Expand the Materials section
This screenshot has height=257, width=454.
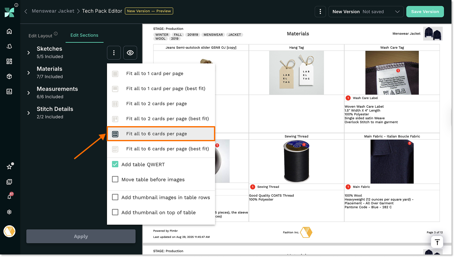[29, 73]
